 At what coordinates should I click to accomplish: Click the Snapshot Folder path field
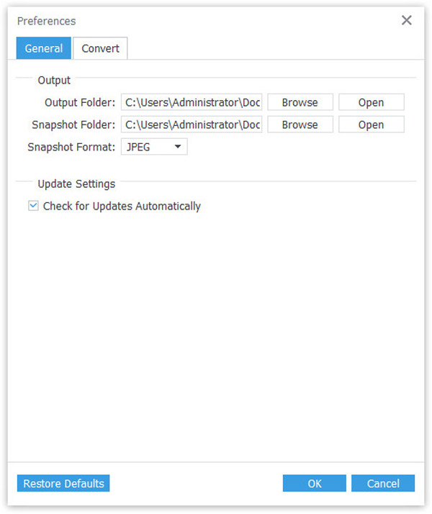coord(192,125)
